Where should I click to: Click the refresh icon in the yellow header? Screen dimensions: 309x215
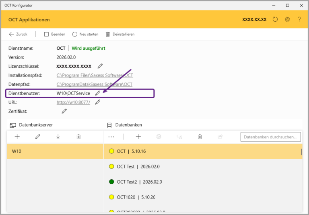point(275,19)
